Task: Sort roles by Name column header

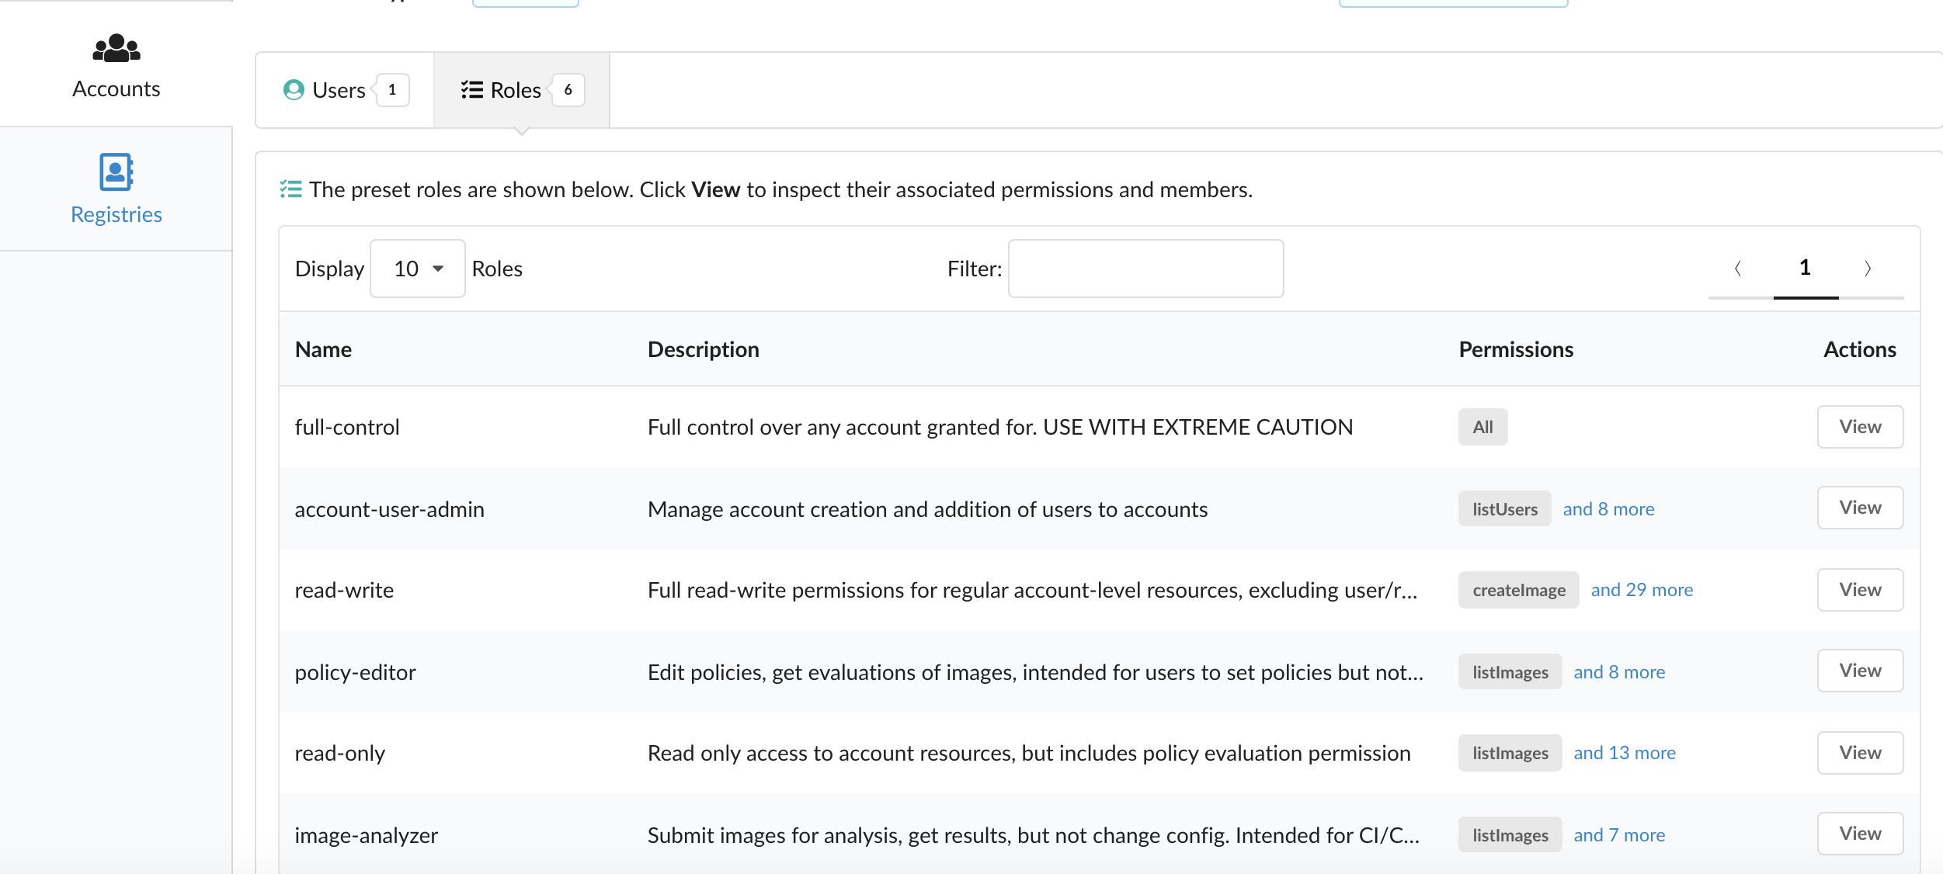Action: 323,349
